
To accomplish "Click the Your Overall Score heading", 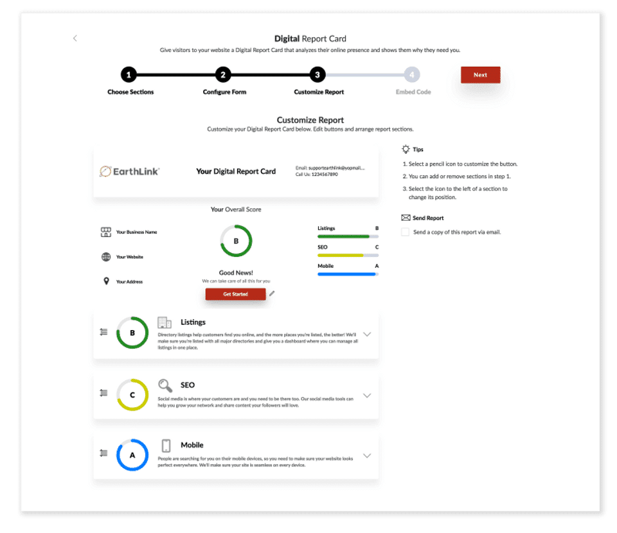I will coord(236,209).
